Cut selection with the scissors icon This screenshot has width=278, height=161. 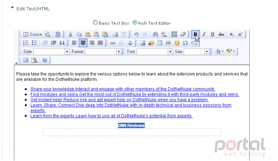click(x=70, y=34)
